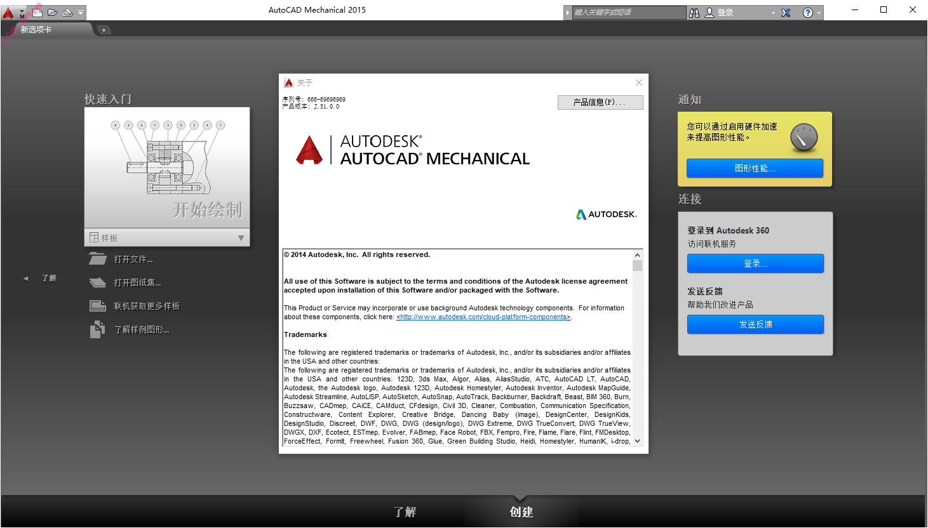Click the 打开文件... folder icon
This screenshot has width=928, height=528.
(x=97, y=259)
